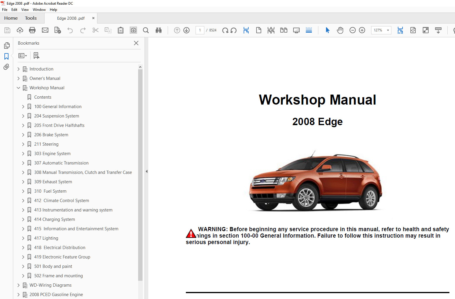Click the Send file by email icon
Viewport: 455px width, 299px height.
(x=45, y=30)
